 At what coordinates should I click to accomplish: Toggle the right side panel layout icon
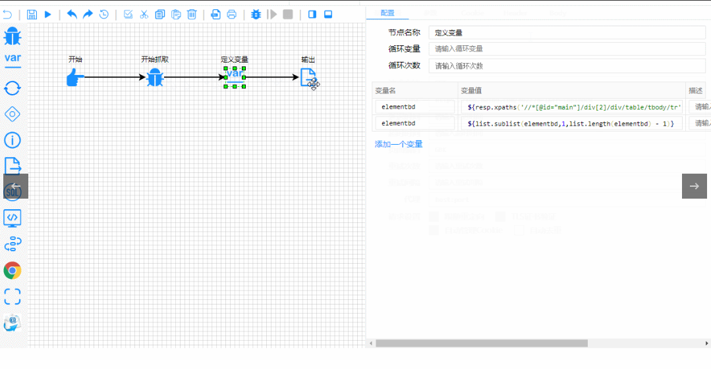[x=312, y=14]
